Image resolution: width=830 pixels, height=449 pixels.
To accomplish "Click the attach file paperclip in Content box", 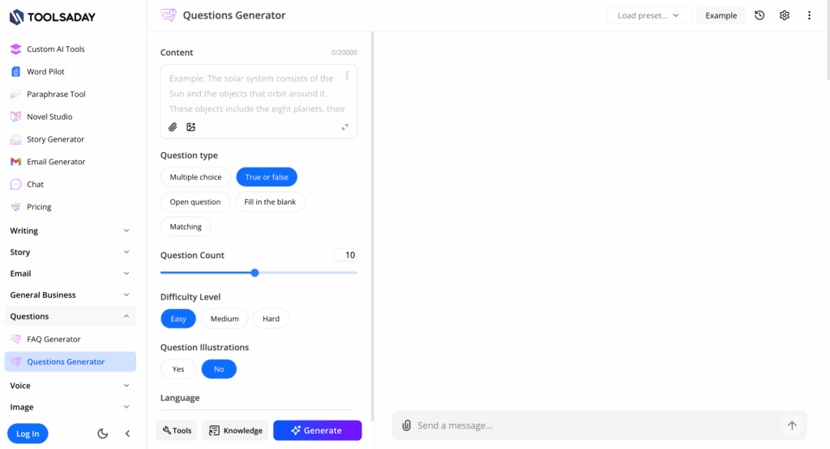I will point(173,127).
